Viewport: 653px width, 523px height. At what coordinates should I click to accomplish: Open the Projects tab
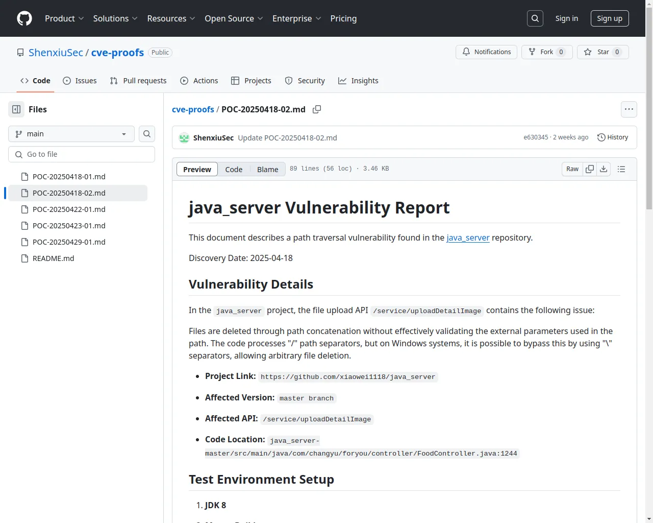click(251, 81)
